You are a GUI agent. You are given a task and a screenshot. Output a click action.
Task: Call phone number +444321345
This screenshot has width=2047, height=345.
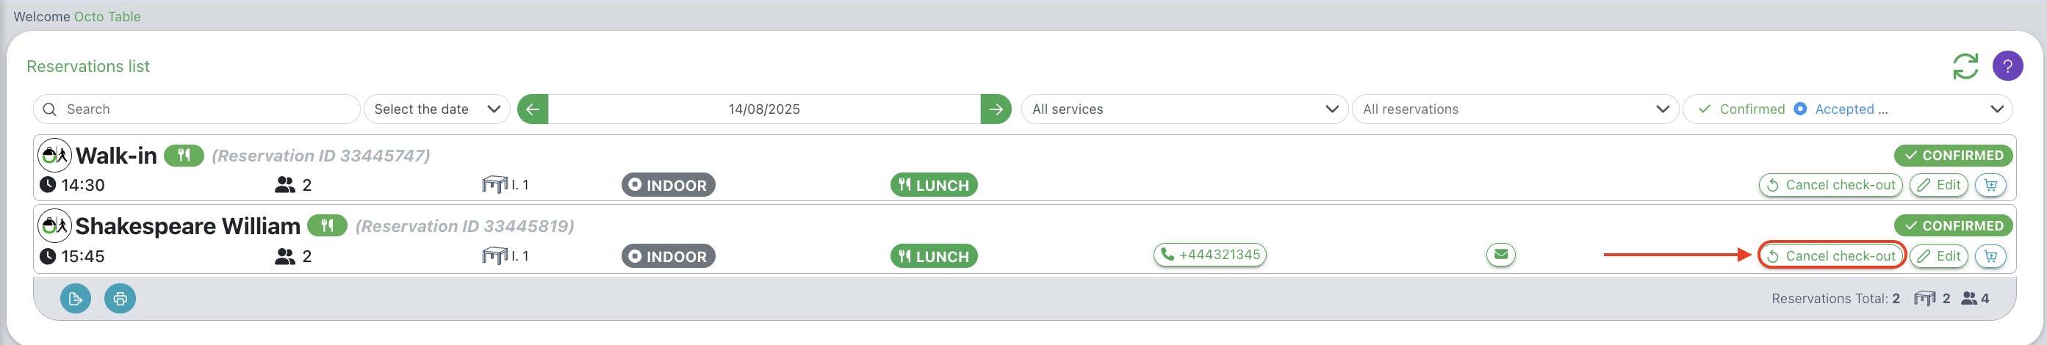[1209, 255]
